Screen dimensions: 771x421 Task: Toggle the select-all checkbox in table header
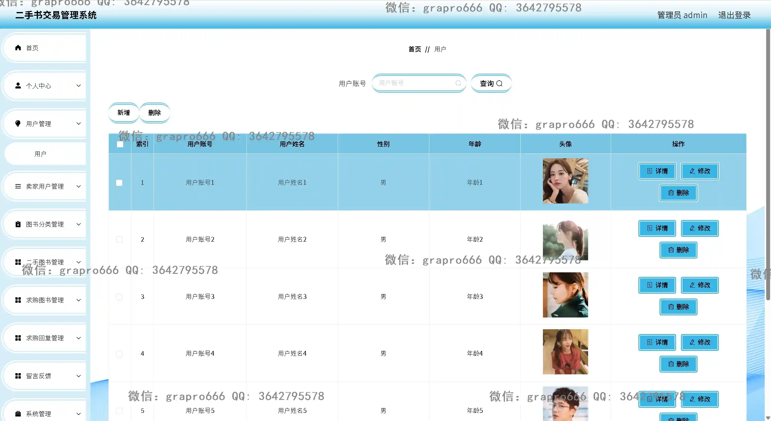(x=120, y=144)
